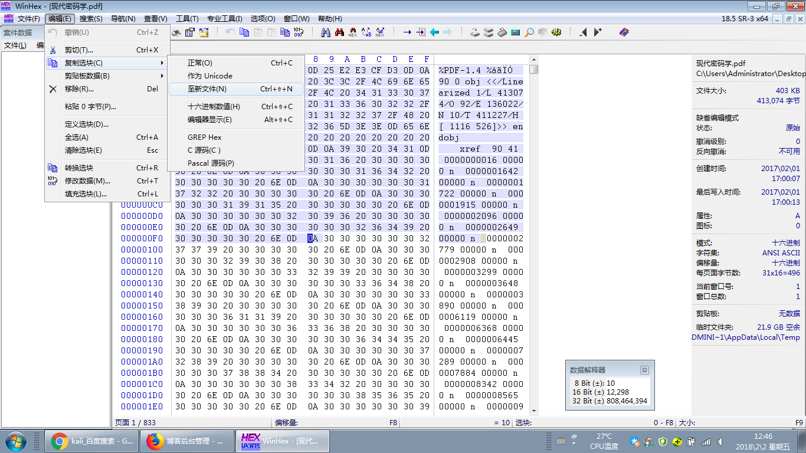The image size is (806, 453).
Task: Click the purple Help book icon
Action: point(624,32)
